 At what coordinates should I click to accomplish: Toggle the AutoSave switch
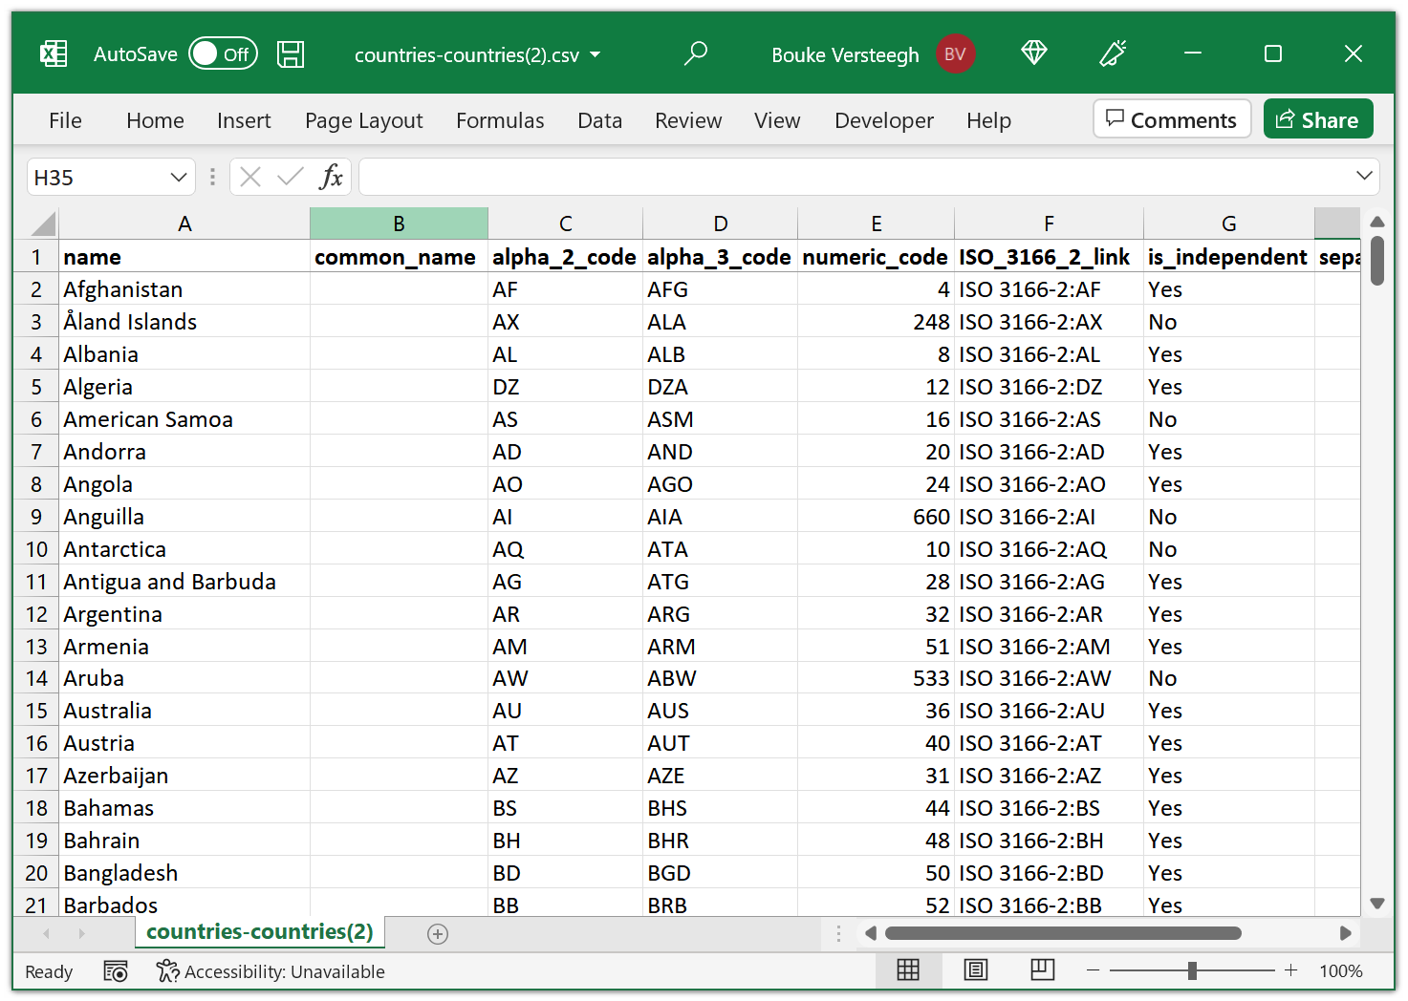(223, 54)
